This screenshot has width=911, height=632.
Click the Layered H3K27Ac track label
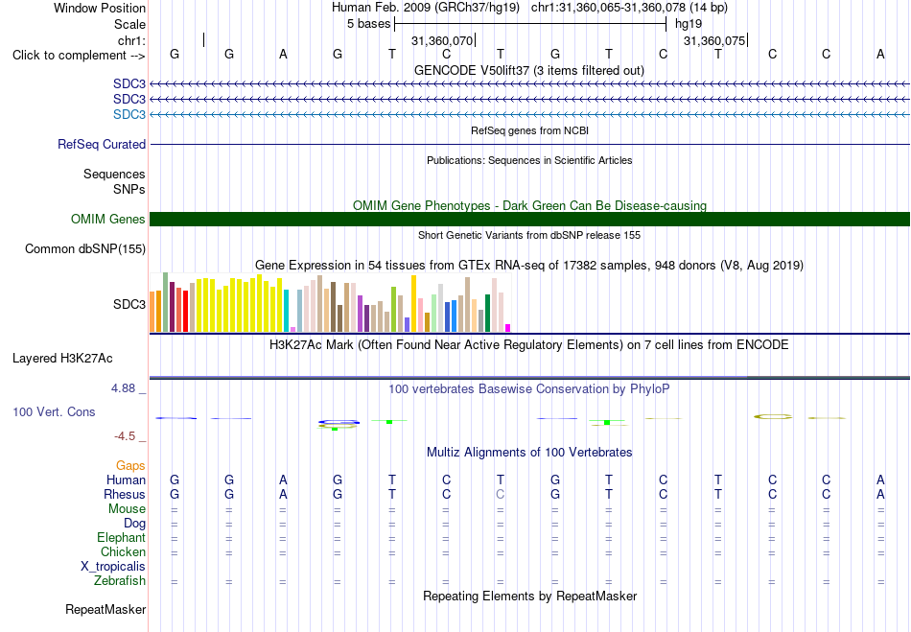(x=62, y=359)
